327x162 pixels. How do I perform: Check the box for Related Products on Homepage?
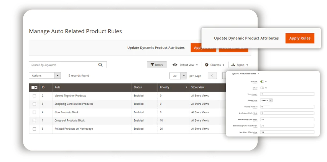click(x=35, y=129)
